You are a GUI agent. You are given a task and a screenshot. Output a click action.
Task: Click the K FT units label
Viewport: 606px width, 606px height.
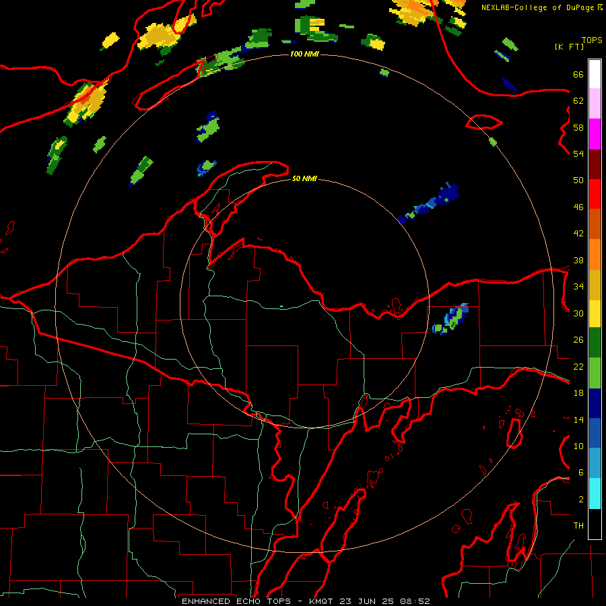(x=569, y=46)
